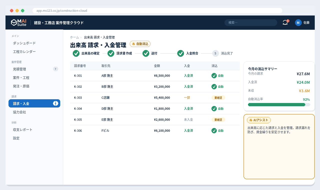This screenshot has height=190, width=320.
Task: Select invoice K-303
Action: coord(78,98)
